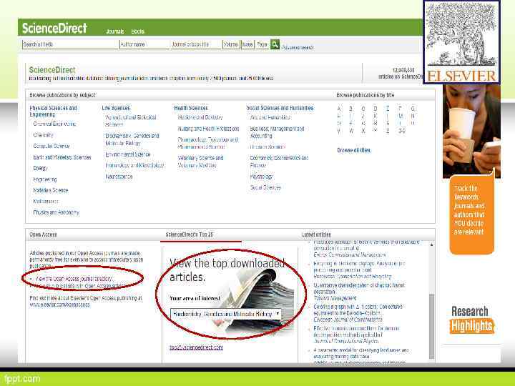Image resolution: width=515 pixels, height=386 pixels.
Task: Open Energy Conversion and Management article
Action: pyautogui.click(x=350, y=254)
